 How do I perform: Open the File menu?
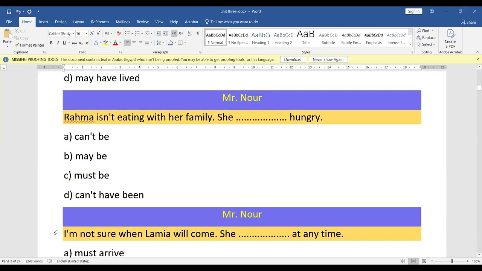[x=9, y=22]
